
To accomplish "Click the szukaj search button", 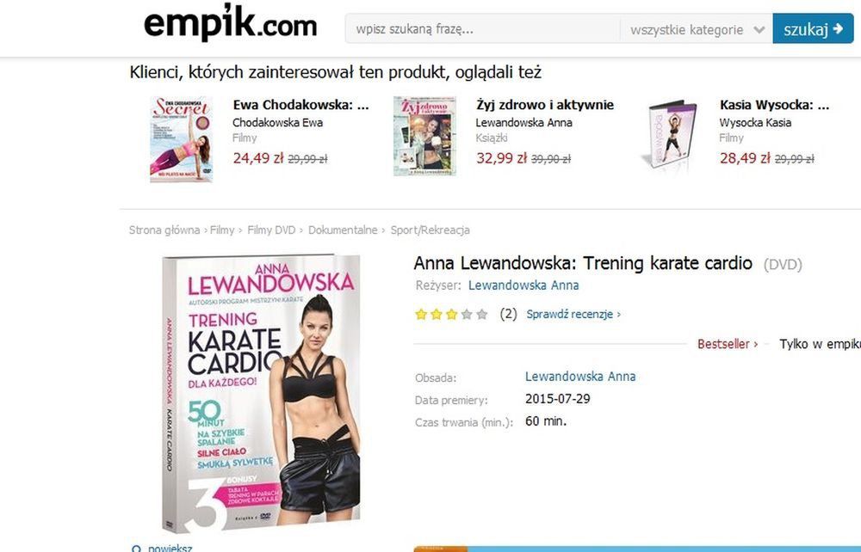I will (x=814, y=28).
